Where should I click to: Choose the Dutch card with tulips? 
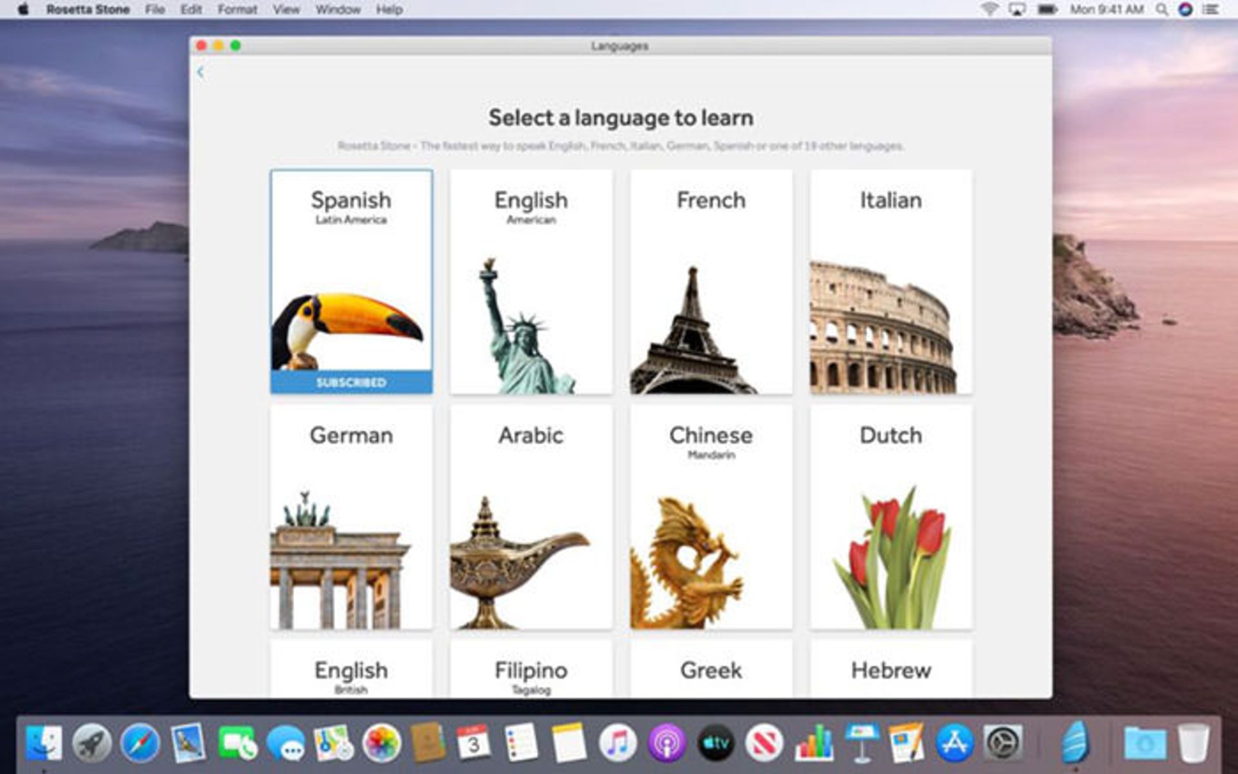point(891,517)
